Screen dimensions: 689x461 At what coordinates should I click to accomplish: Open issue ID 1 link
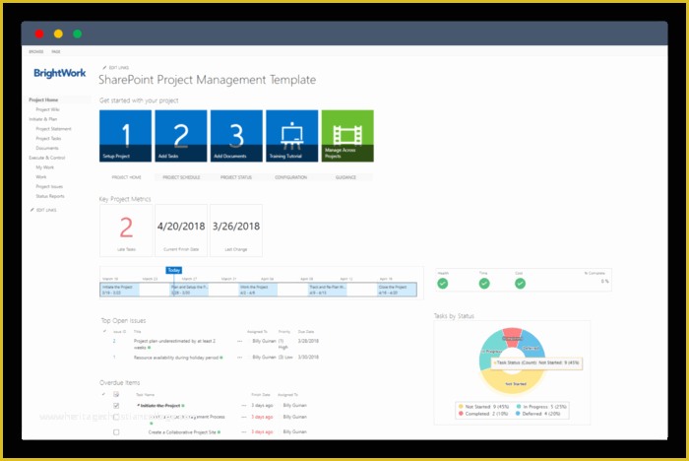[114, 358]
